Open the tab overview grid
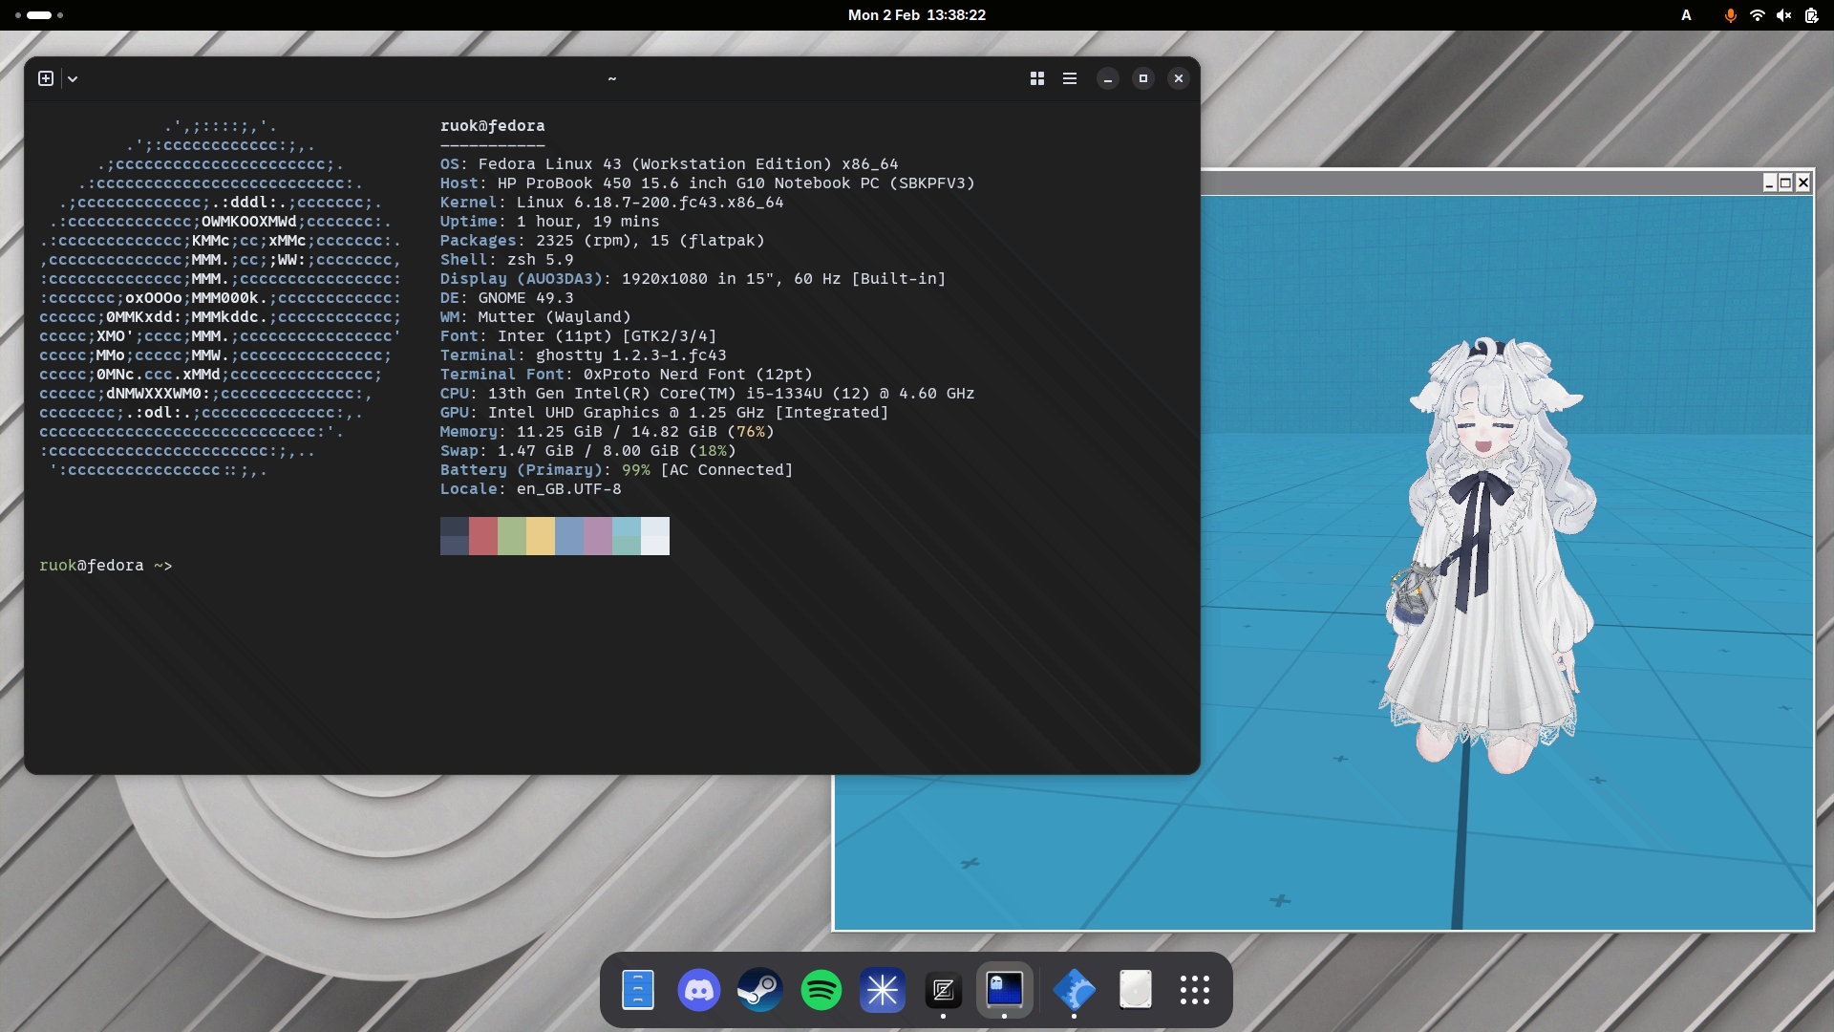Image resolution: width=1834 pixels, height=1032 pixels. click(x=1036, y=78)
